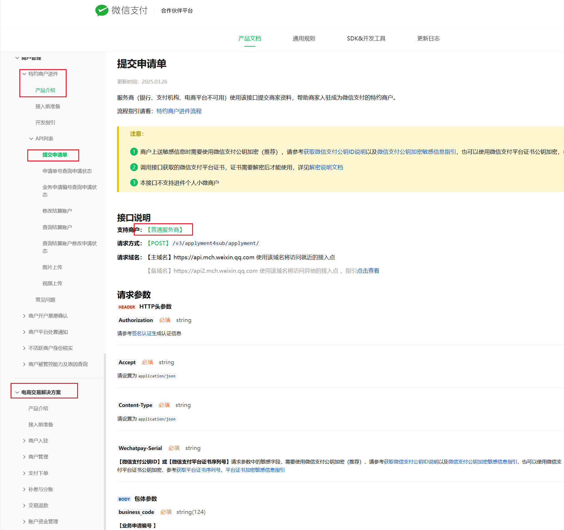
Task: Open 产品介绍 under 特约商户进件
Action: coord(45,90)
